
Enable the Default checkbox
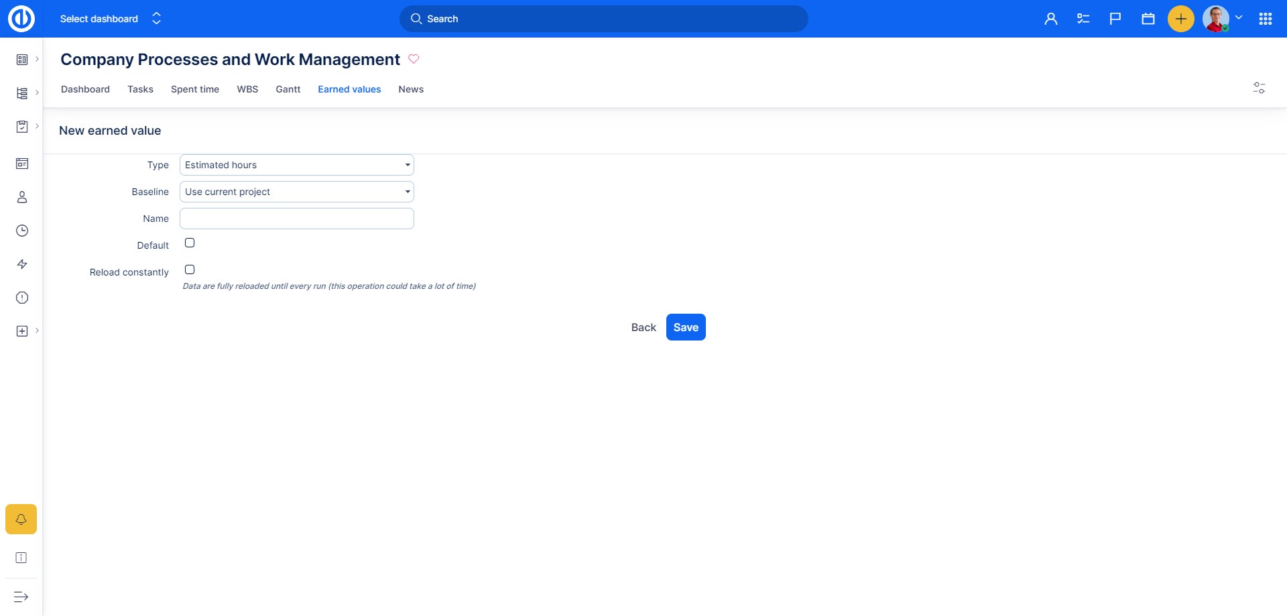pyautogui.click(x=190, y=243)
